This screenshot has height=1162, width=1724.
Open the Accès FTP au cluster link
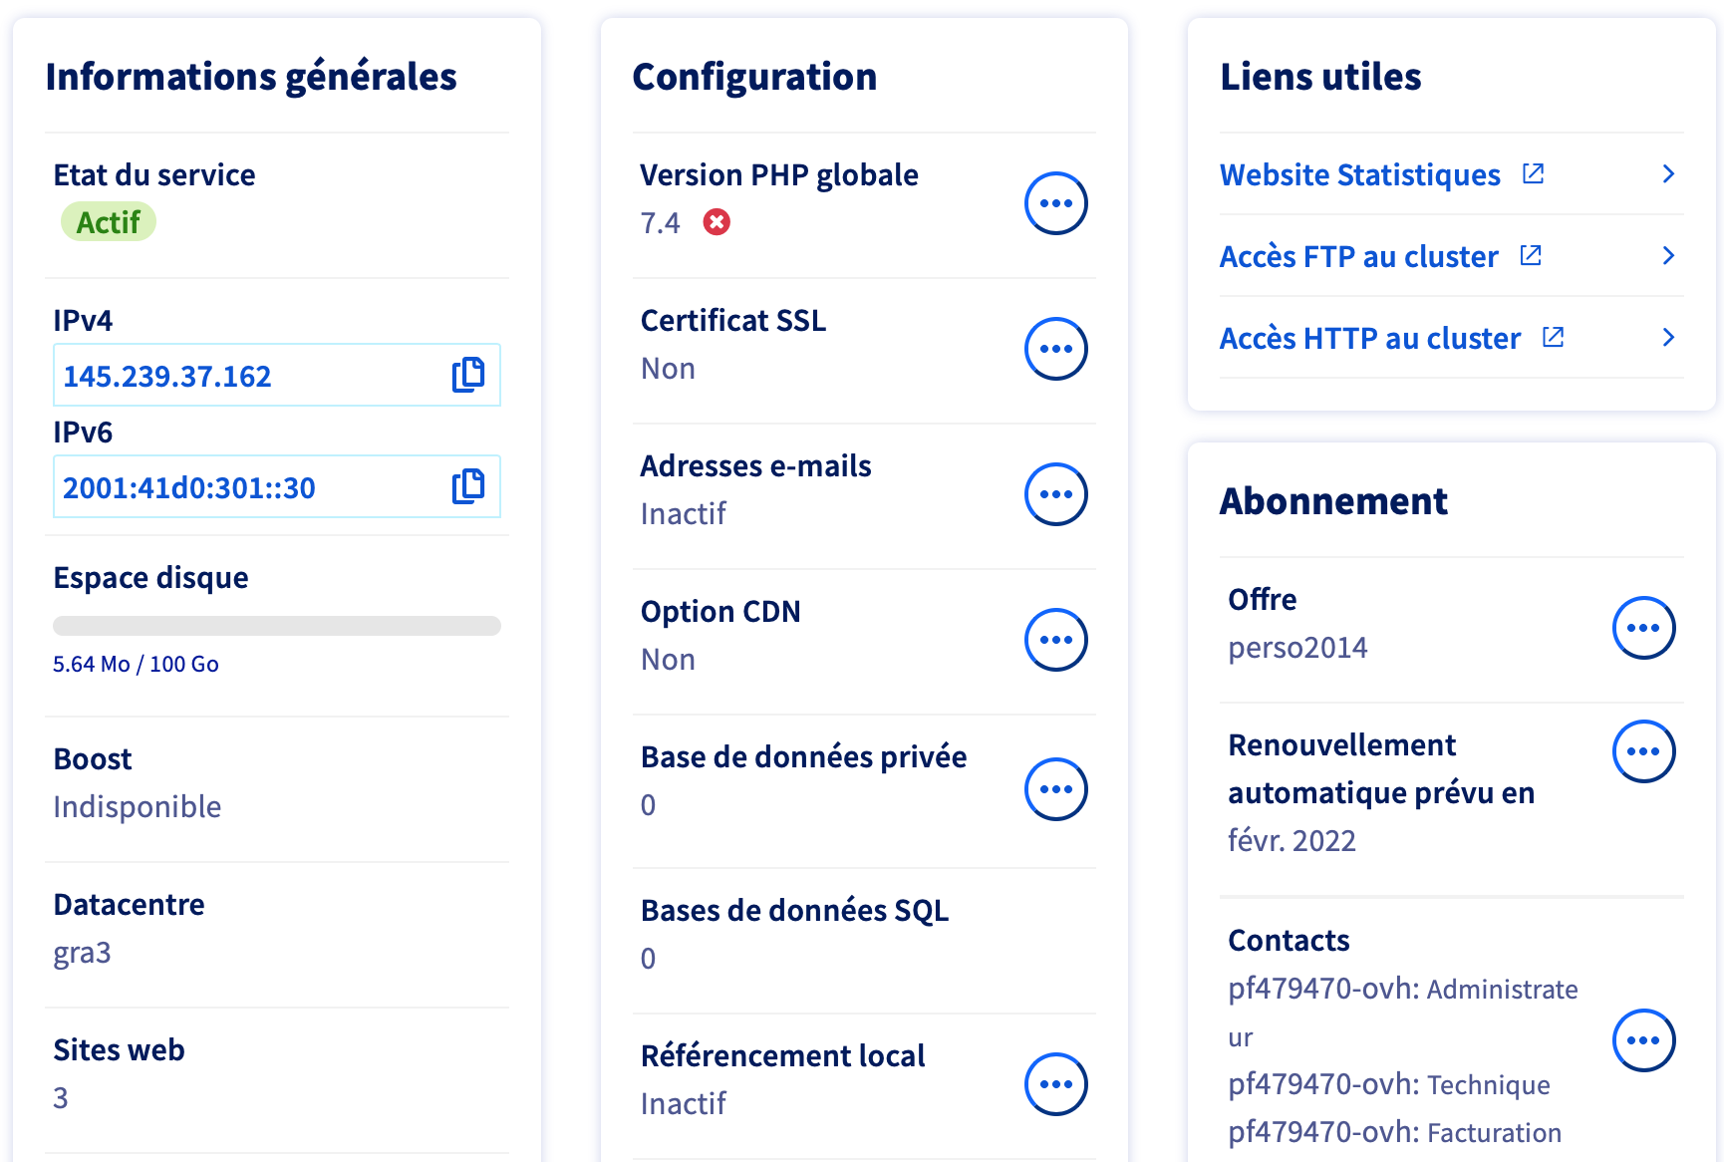(x=1358, y=257)
